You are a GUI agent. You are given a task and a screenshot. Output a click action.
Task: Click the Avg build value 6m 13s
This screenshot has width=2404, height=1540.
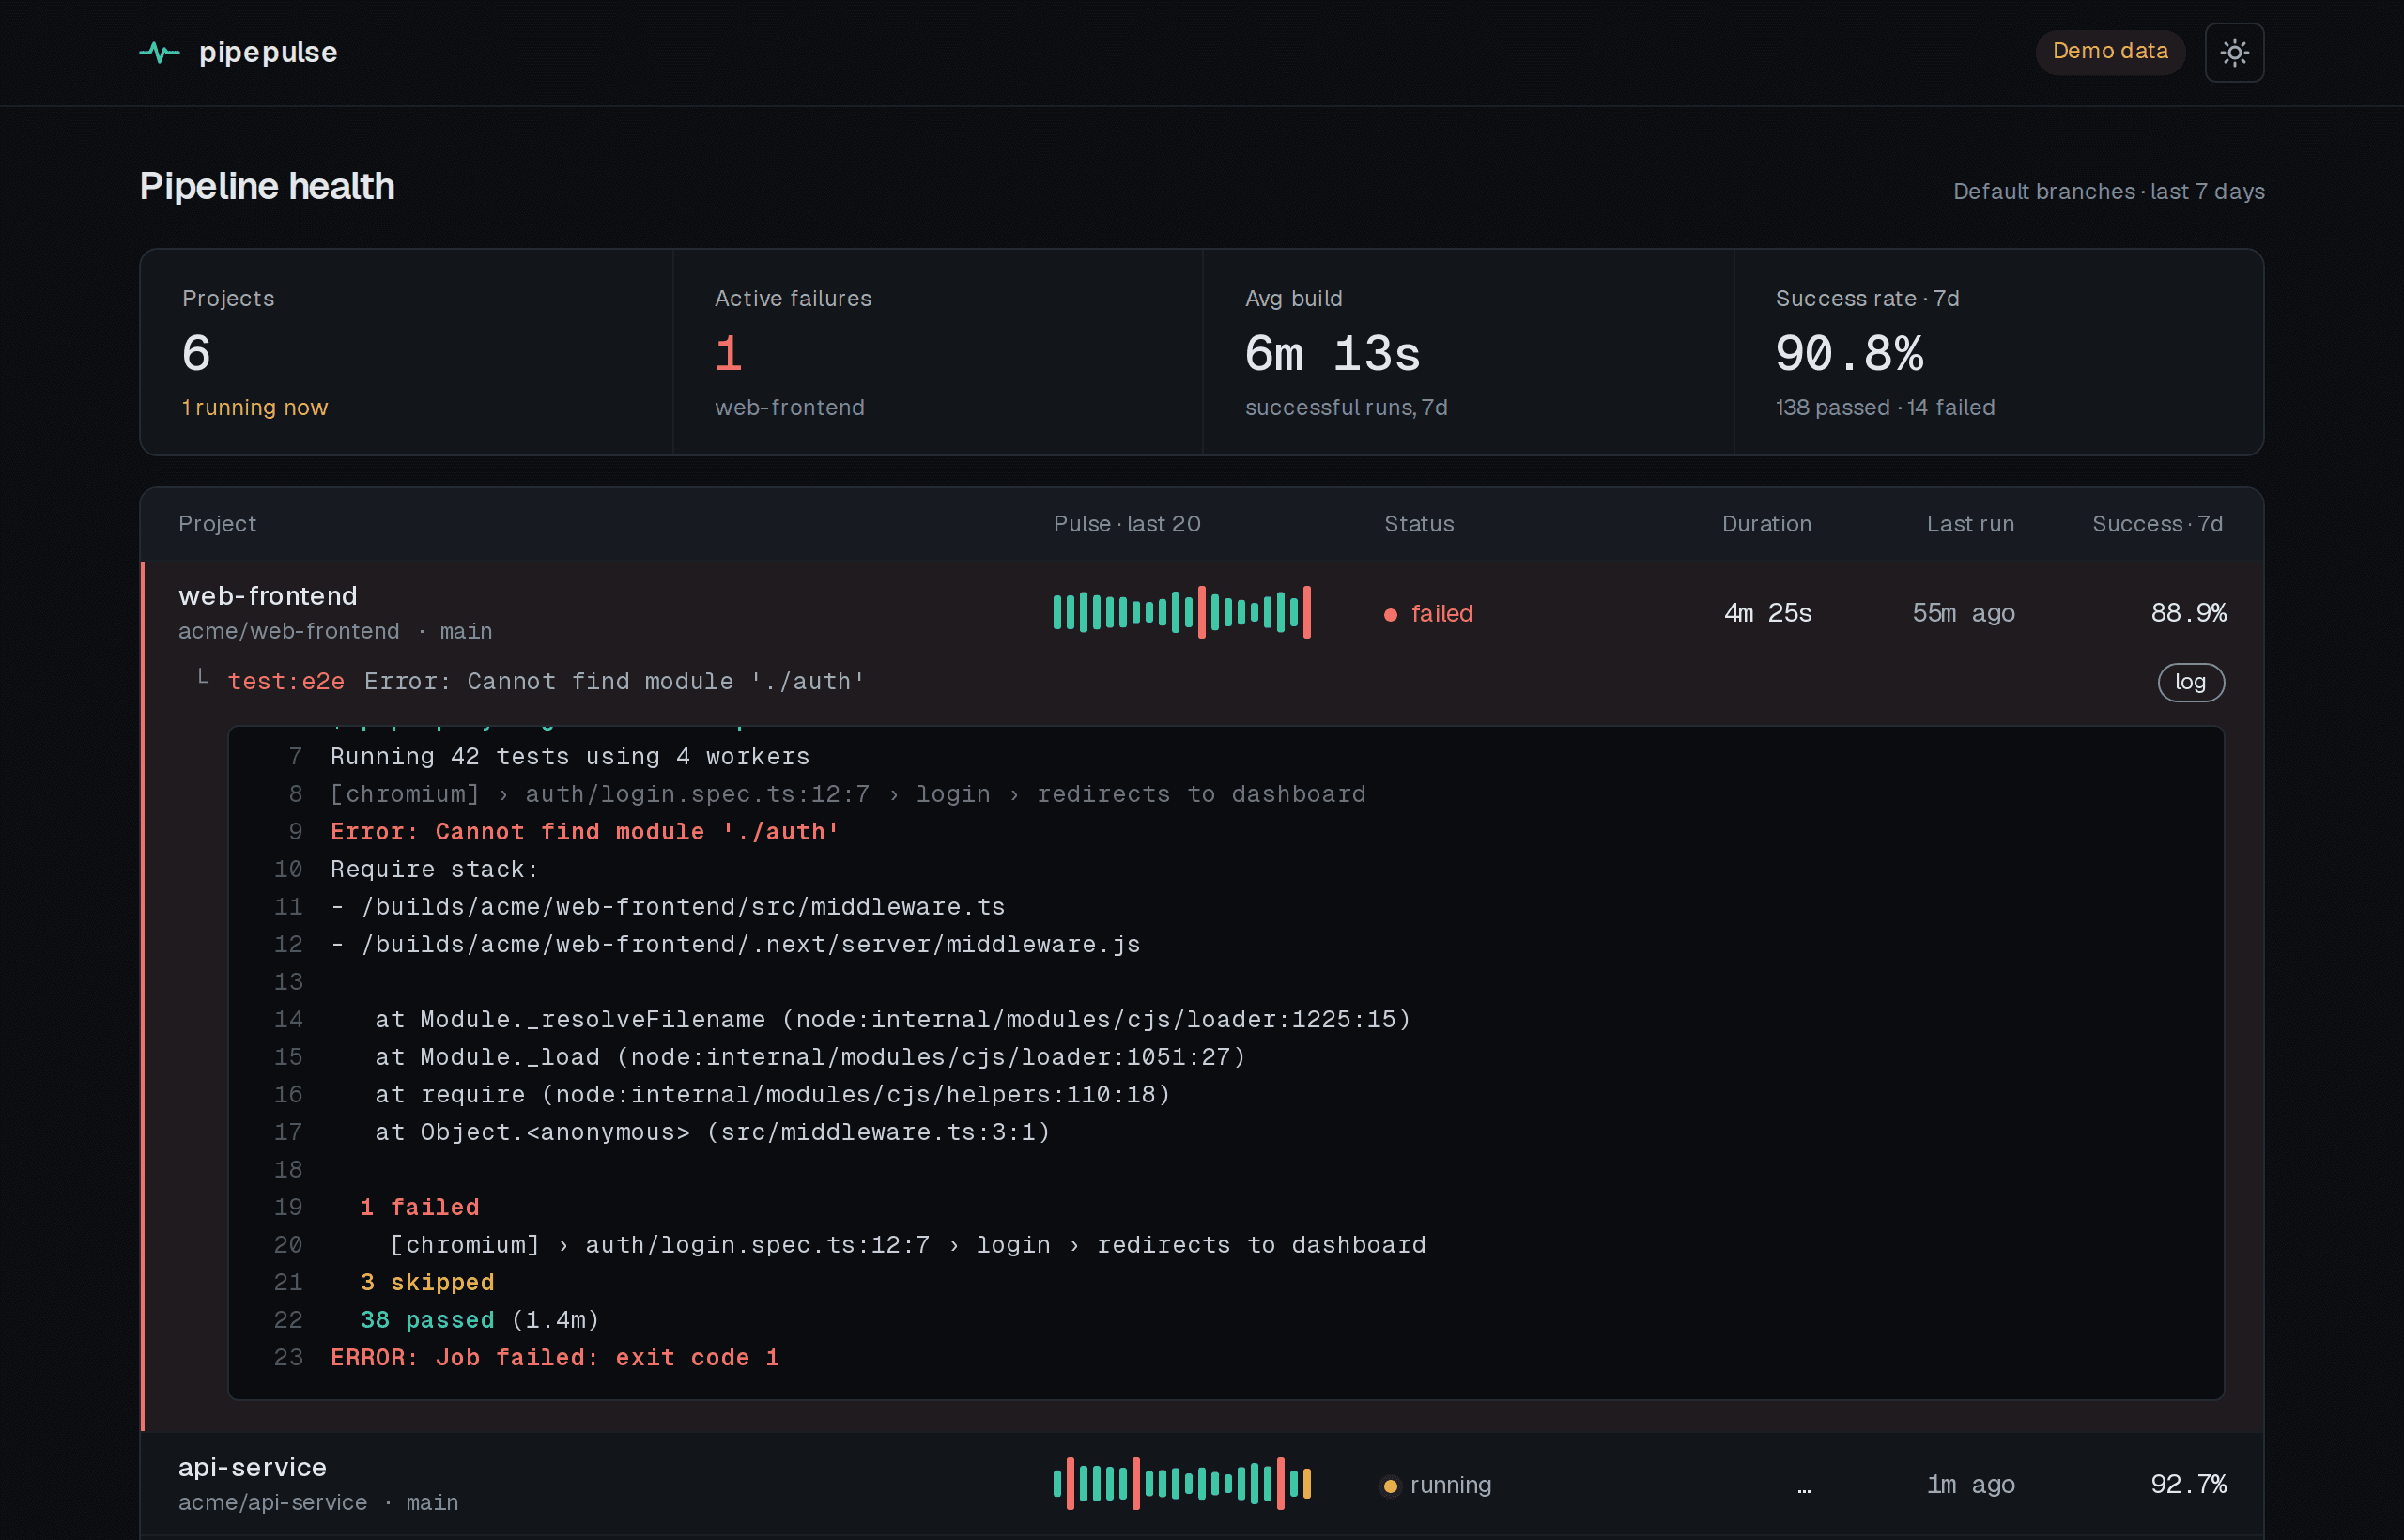[1332, 354]
